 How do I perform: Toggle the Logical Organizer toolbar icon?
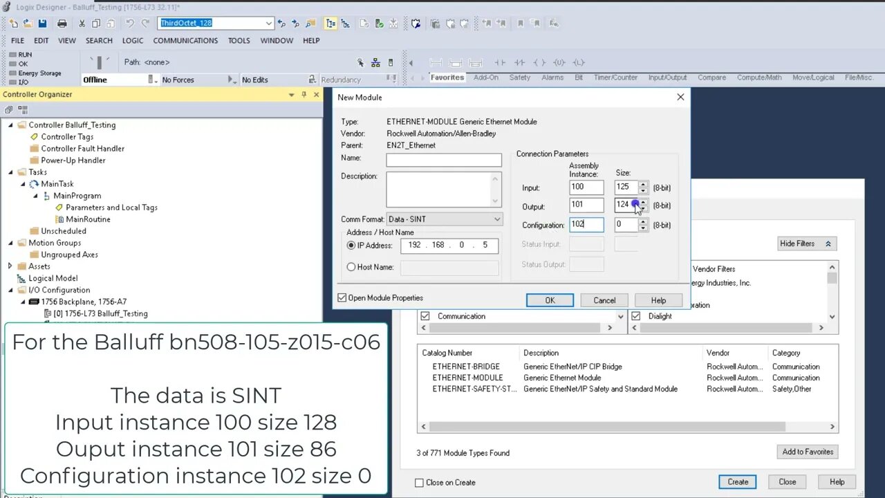pyautogui.click(x=346, y=23)
